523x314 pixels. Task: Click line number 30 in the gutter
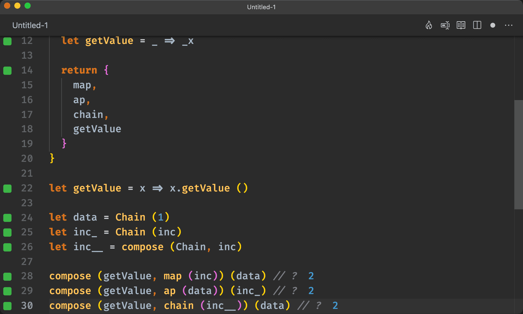tap(27, 306)
